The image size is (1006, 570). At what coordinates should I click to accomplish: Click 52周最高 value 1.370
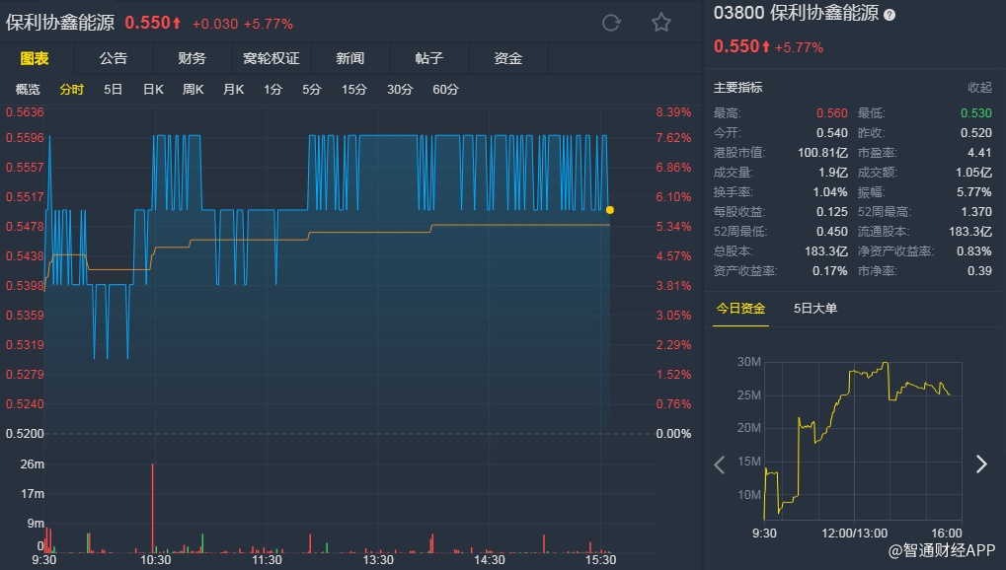point(975,212)
